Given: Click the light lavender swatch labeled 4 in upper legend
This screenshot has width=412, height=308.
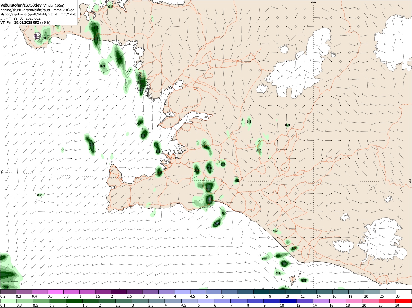Looking at the screenshot, I should pos(182,292).
